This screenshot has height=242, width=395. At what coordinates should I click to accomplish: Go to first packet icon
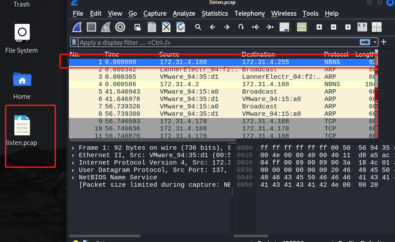click(256, 27)
